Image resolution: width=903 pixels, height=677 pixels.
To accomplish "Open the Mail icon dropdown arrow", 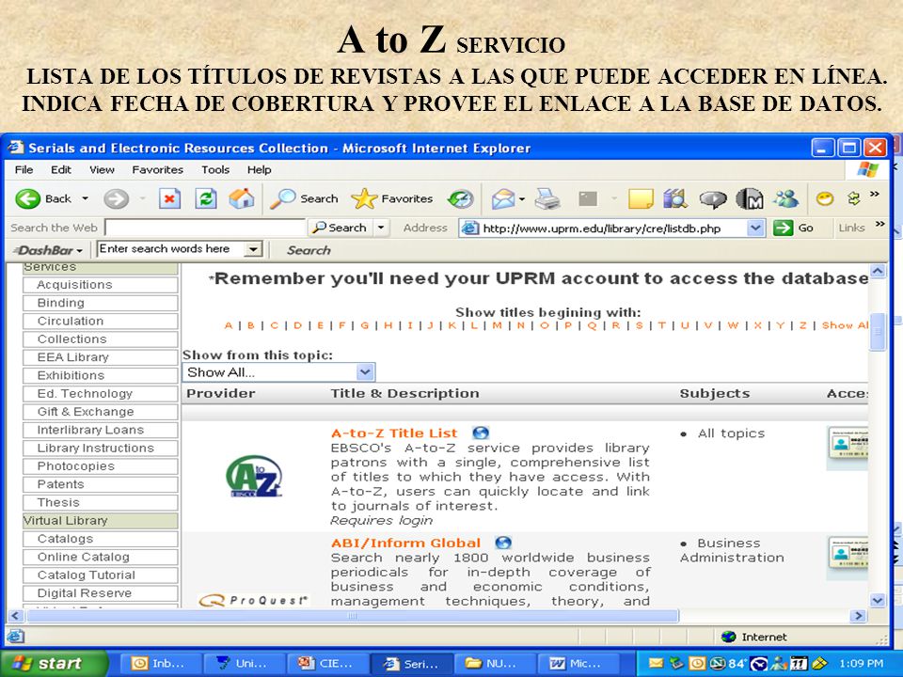I will (x=522, y=199).
